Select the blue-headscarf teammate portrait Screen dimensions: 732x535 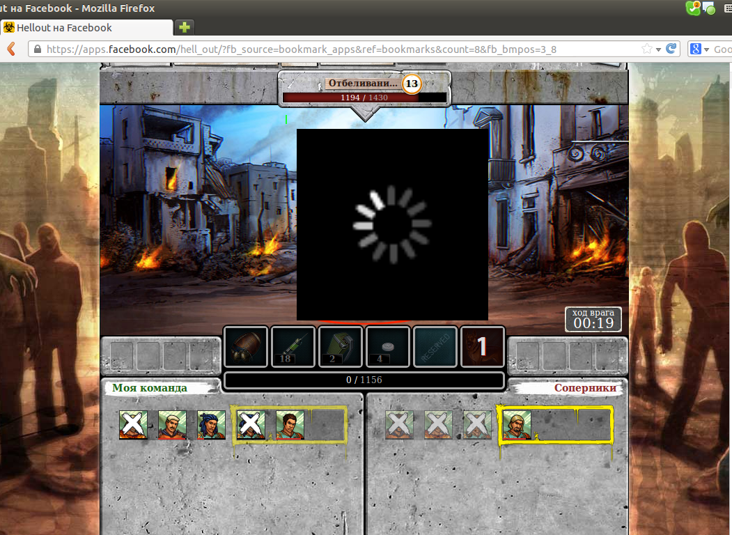click(212, 425)
